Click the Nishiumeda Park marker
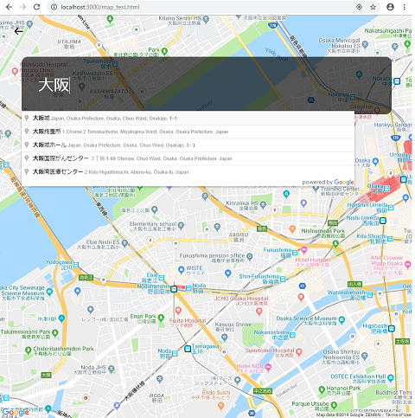Screen dimensions: 415x418 (335, 243)
